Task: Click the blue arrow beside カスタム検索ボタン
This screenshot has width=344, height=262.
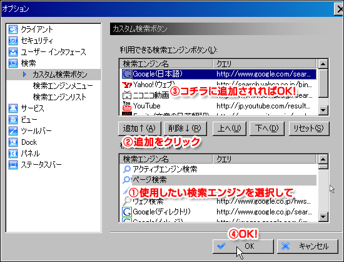Action: 24,75
